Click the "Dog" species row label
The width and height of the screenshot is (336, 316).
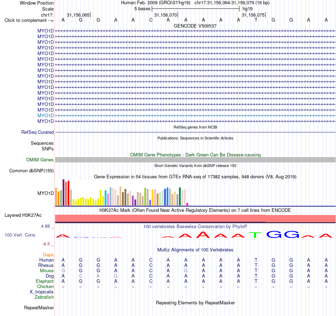[x=50, y=276]
